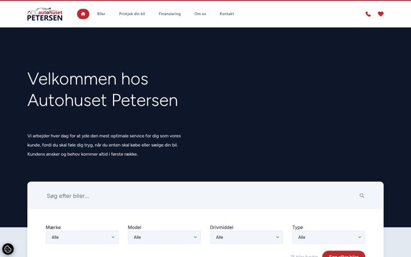Click the red phone icon
The height and width of the screenshot is (257, 411).
pos(368,14)
